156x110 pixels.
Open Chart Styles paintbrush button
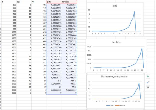pyautogui.click(x=148, y=82)
